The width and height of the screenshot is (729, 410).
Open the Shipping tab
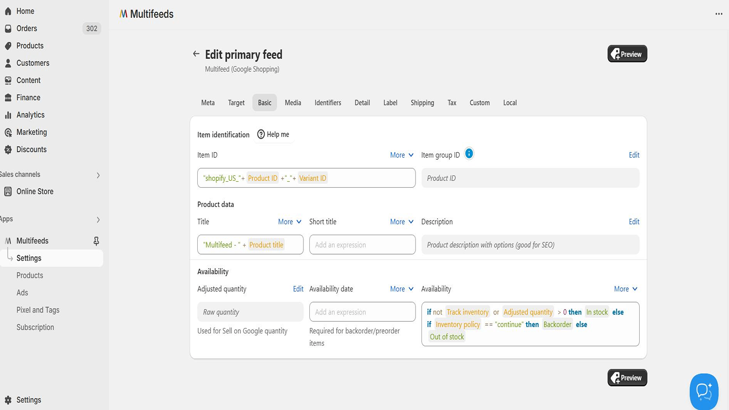422,102
